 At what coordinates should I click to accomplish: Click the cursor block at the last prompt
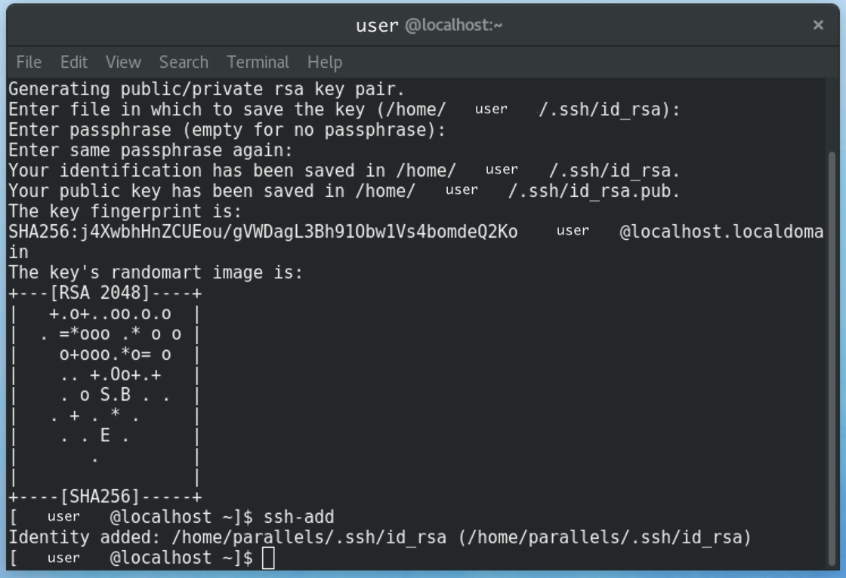[x=268, y=558]
